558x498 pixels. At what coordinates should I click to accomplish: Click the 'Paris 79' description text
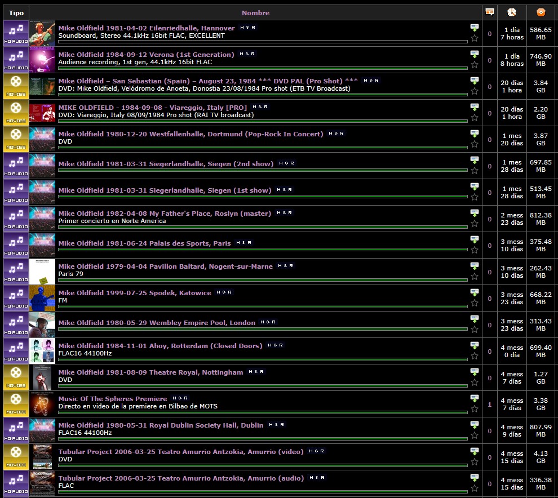point(71,274)
